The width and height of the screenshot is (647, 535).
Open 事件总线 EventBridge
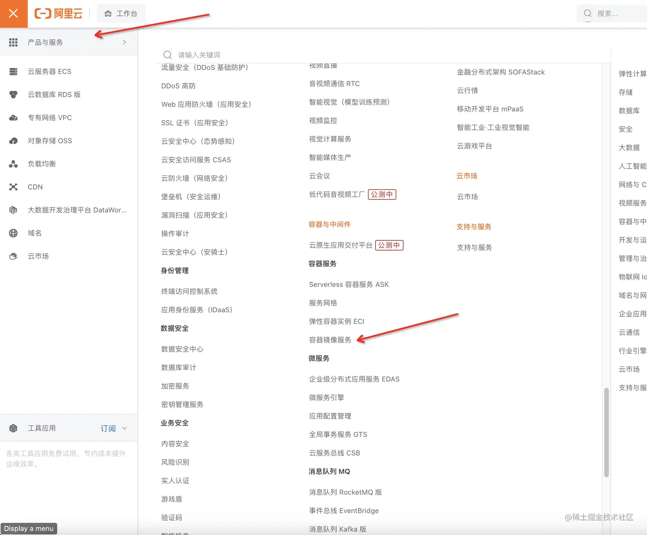[x=344, y=511]
